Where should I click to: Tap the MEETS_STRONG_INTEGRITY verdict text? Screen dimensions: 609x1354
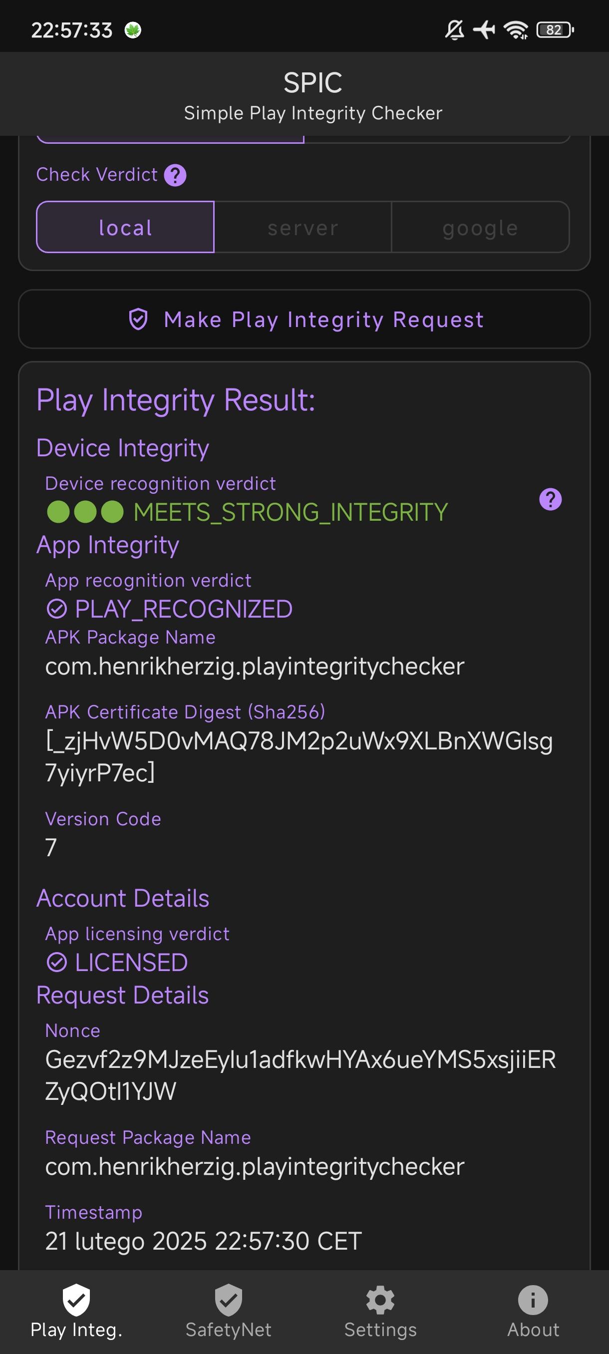(291, 512)
